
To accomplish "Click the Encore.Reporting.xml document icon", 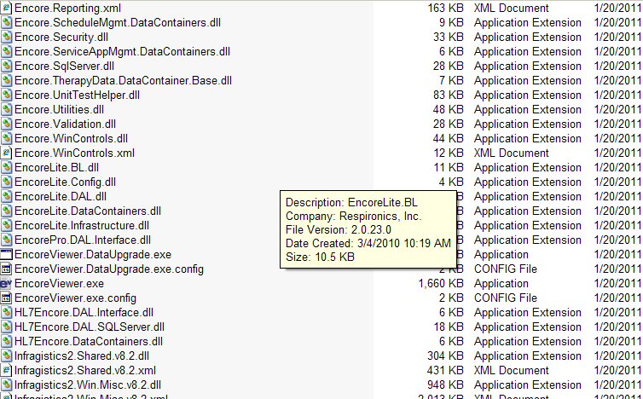I will (x=6, y=8).
